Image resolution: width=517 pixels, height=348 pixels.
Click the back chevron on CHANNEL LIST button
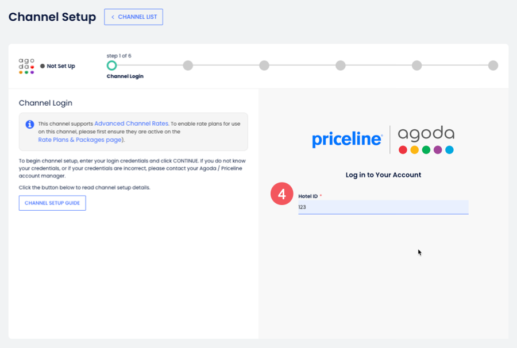click(113, 17)
